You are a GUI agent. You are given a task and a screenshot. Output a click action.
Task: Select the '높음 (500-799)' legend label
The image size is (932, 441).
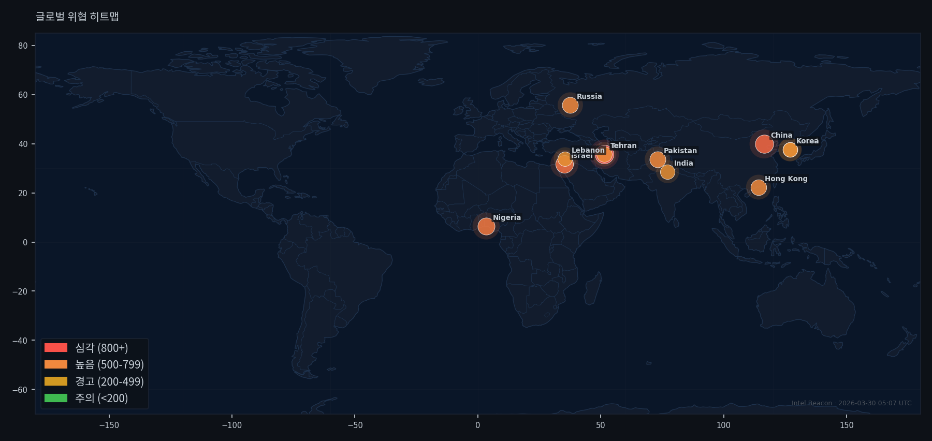click(109, 364)
